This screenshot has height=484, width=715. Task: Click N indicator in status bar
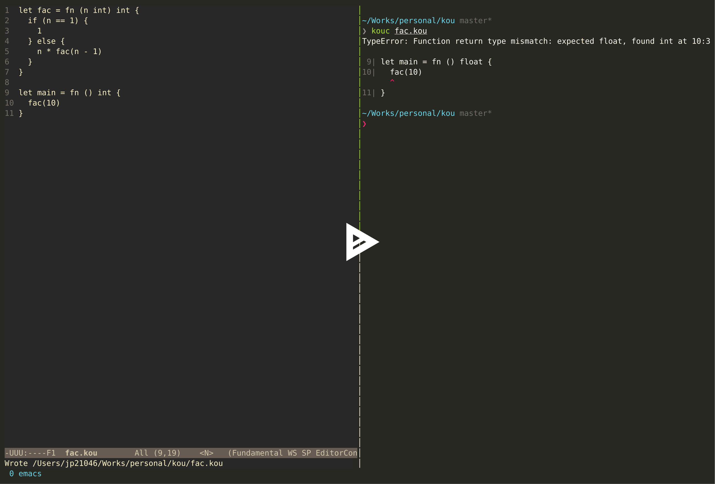207,453
